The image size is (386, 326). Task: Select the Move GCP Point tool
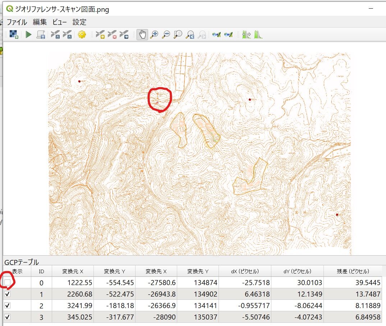pos(124,34)
